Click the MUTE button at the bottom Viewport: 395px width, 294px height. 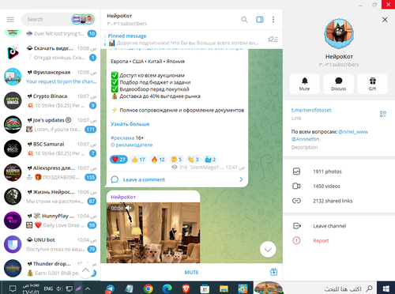[191, 272]
